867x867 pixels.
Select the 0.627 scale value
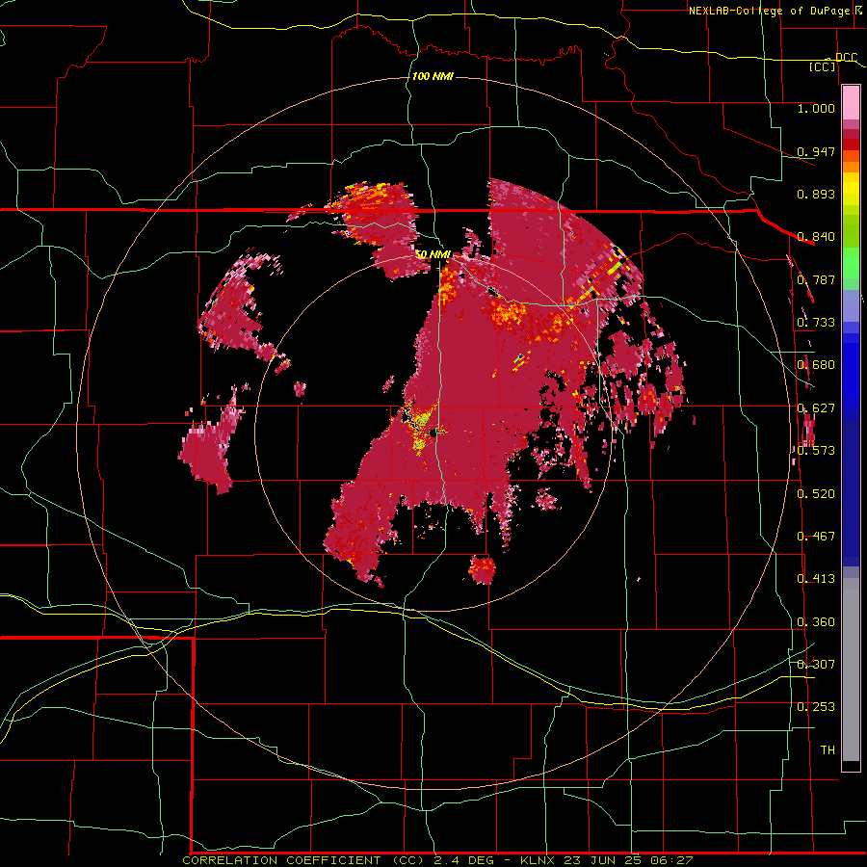816,408
